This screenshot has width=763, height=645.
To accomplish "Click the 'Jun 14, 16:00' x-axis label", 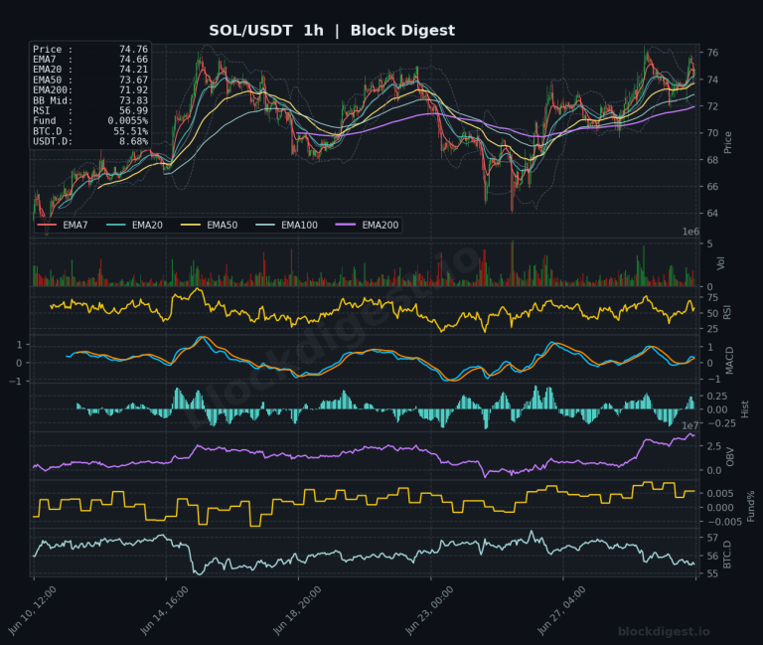I will coord(165,610).
